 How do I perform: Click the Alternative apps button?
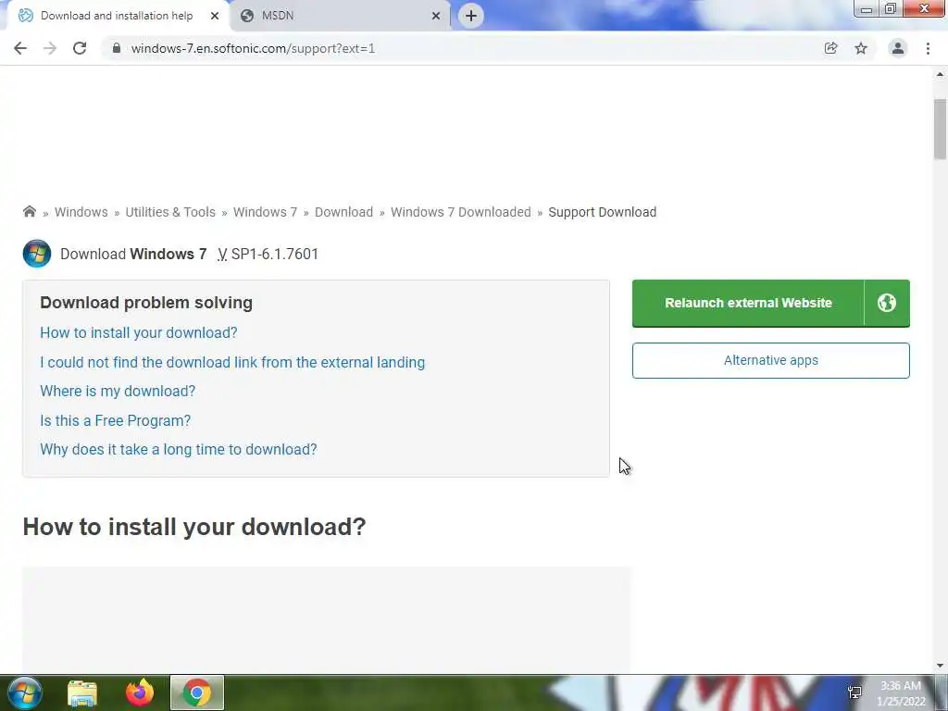[x=771, y=360]
